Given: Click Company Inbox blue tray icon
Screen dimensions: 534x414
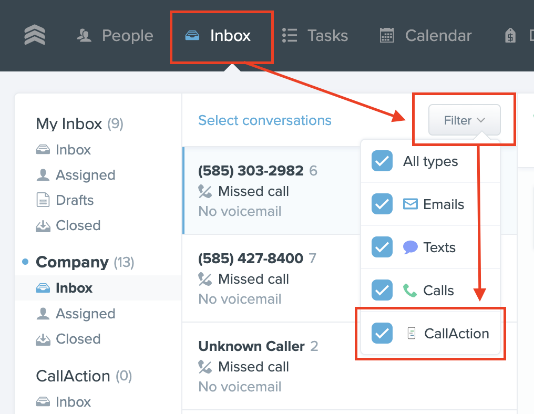Looking at the screenshot, I should [43, 288].
